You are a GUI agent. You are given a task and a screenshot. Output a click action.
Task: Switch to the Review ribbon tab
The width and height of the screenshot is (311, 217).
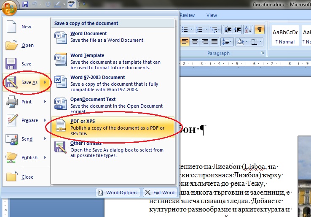coord(187,15)
